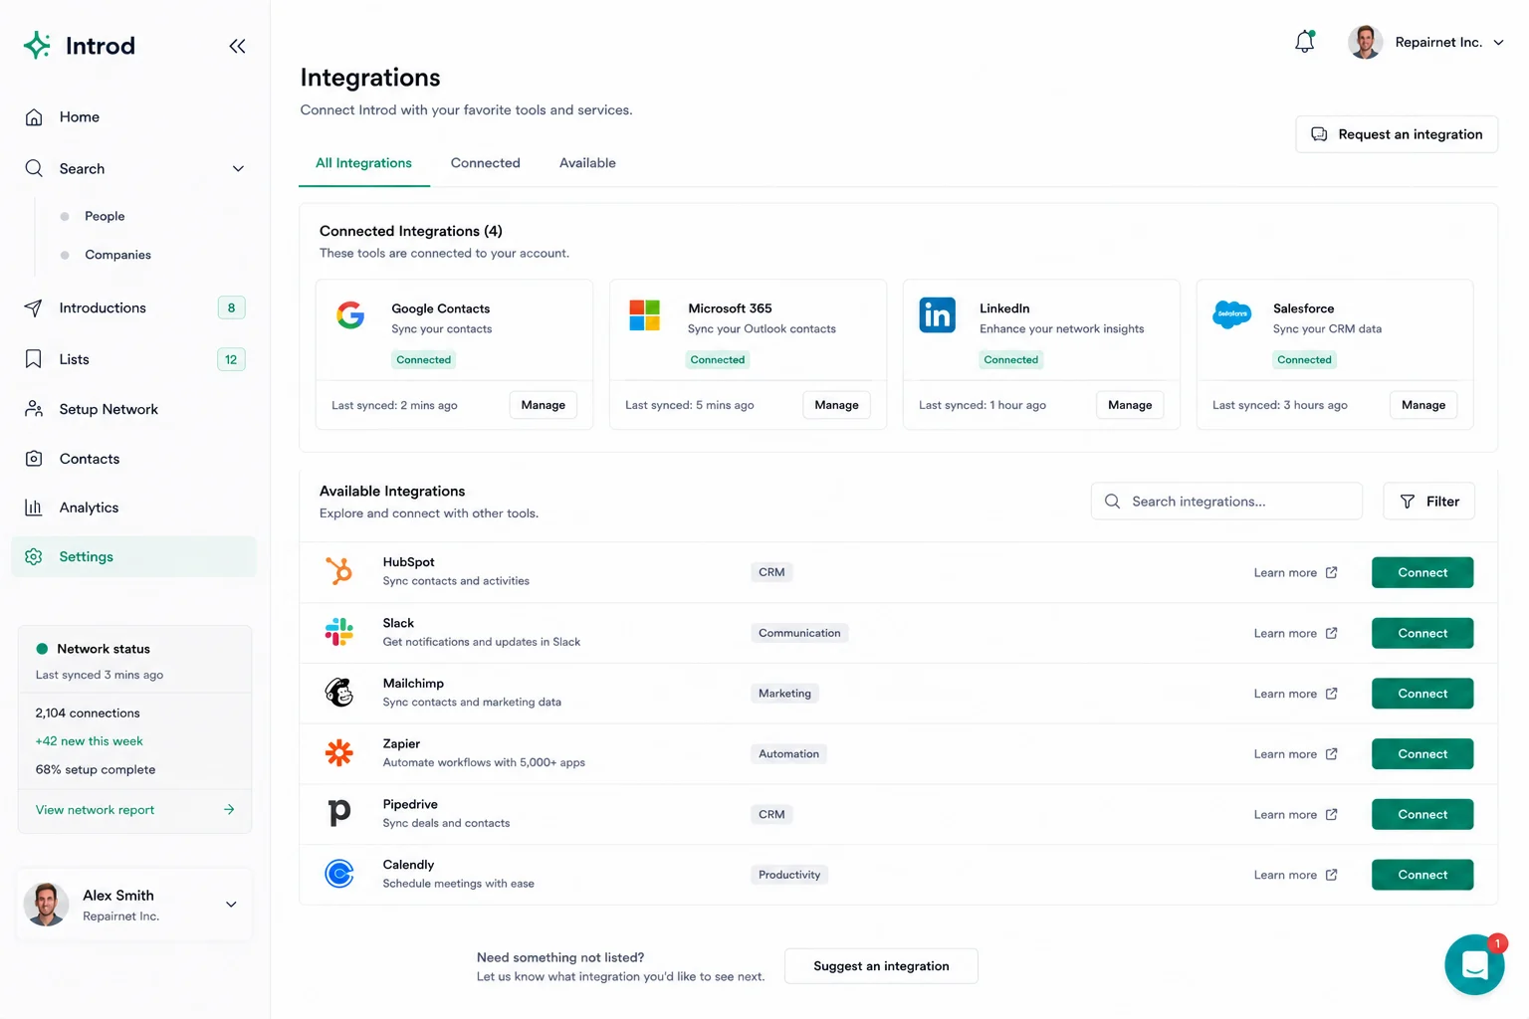This screenshot has height=1019, width=1529.
Task: Click the Search magnifier icon in sidebar
Action: coord(34,168)
